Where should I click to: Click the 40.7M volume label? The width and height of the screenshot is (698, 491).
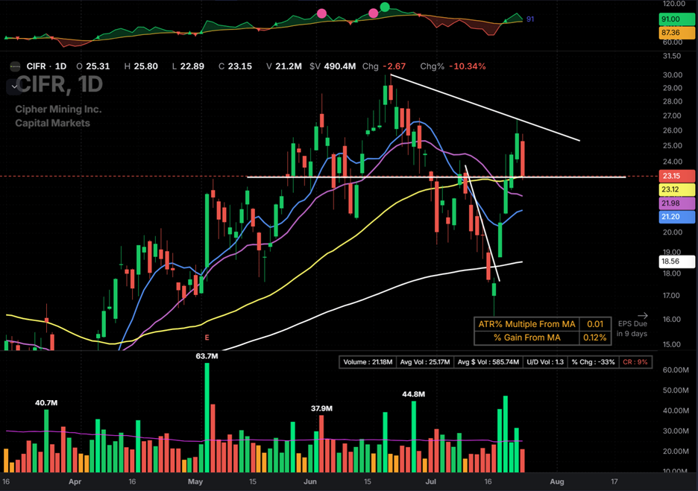pyautogui.click(x=46, y=403)
